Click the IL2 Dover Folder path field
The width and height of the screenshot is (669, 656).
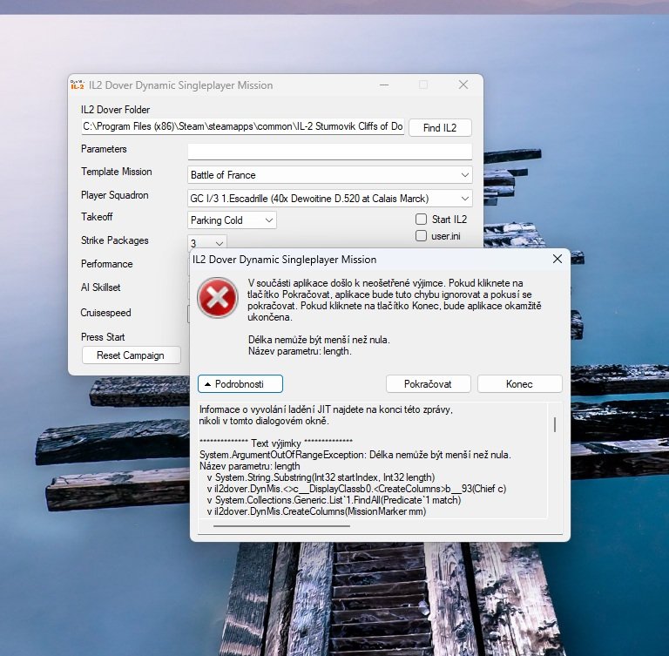pyautogui.click(x=243, y=127)
